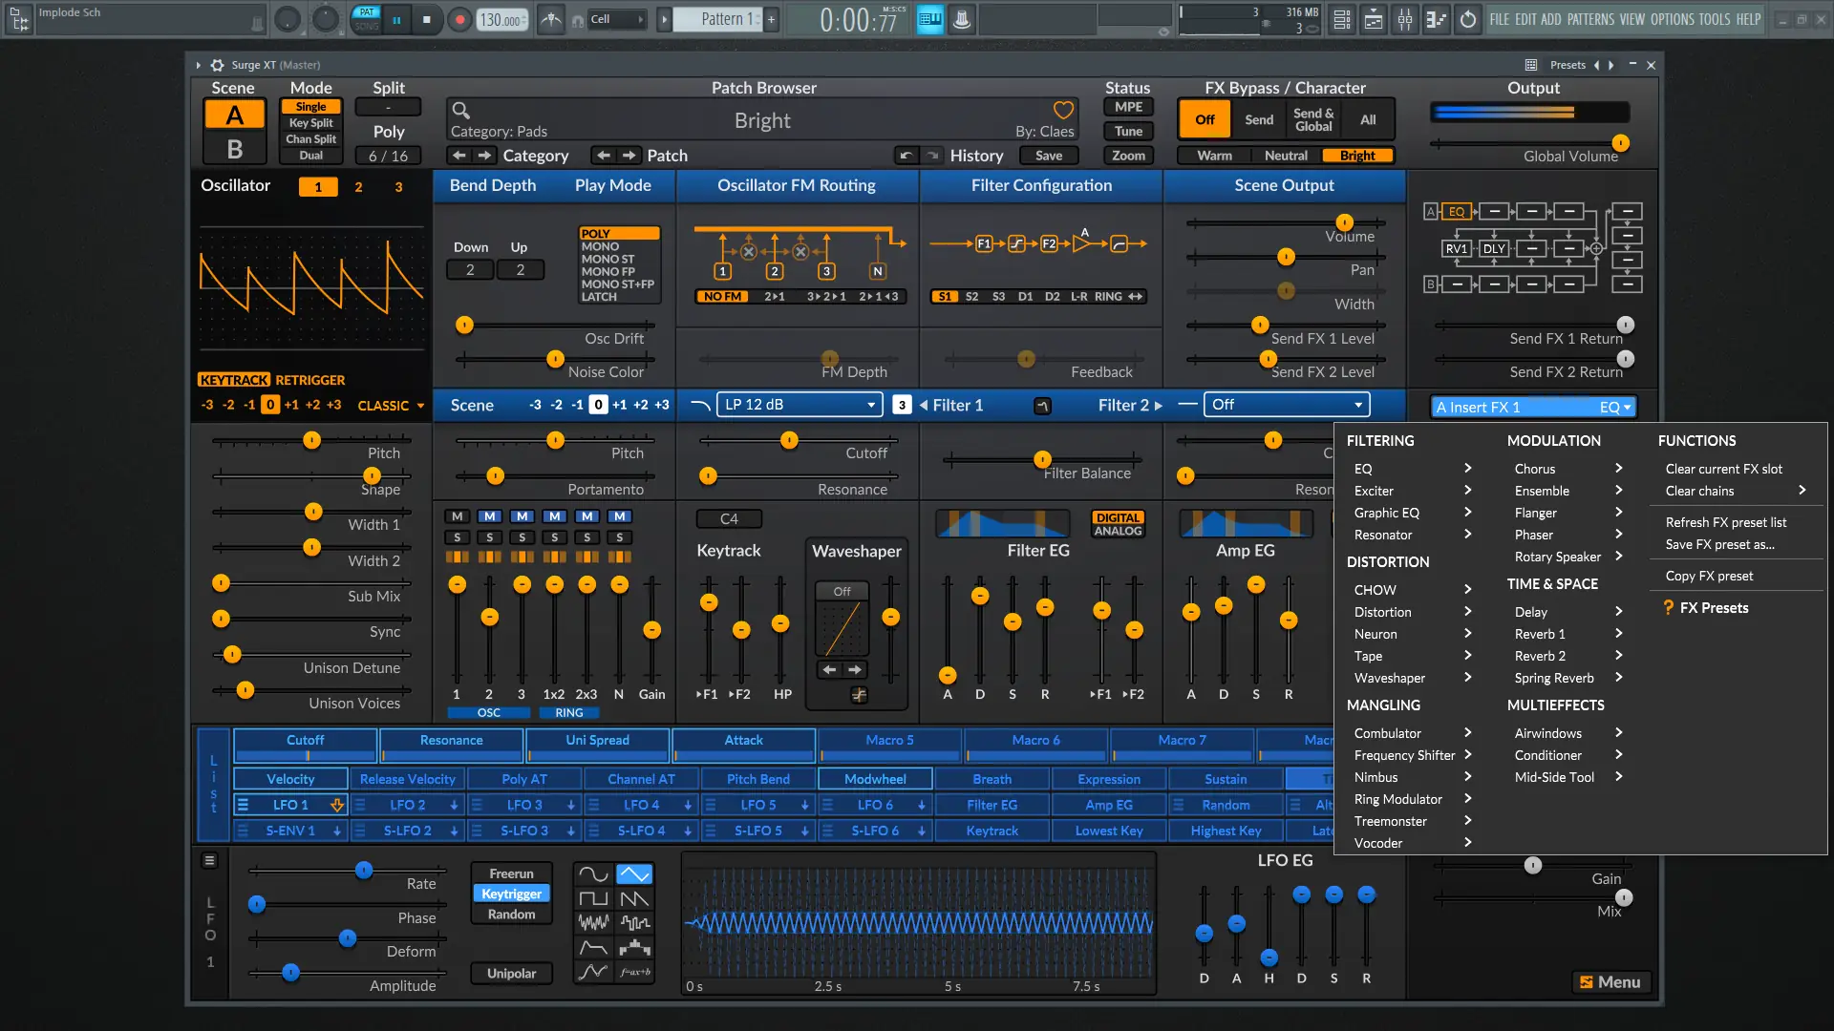
Task: Click the formula LFO shape icon
Action: point(634,973)
